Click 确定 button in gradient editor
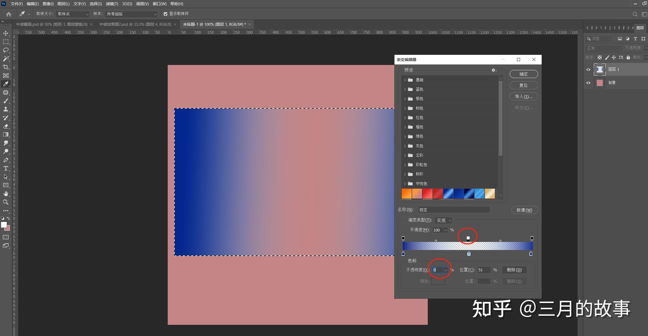Viewport: 648px width, 336px height. point(523,74)
